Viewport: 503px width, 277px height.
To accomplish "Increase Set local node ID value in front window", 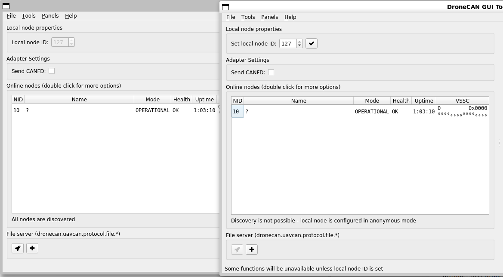I will click(299, 42).
